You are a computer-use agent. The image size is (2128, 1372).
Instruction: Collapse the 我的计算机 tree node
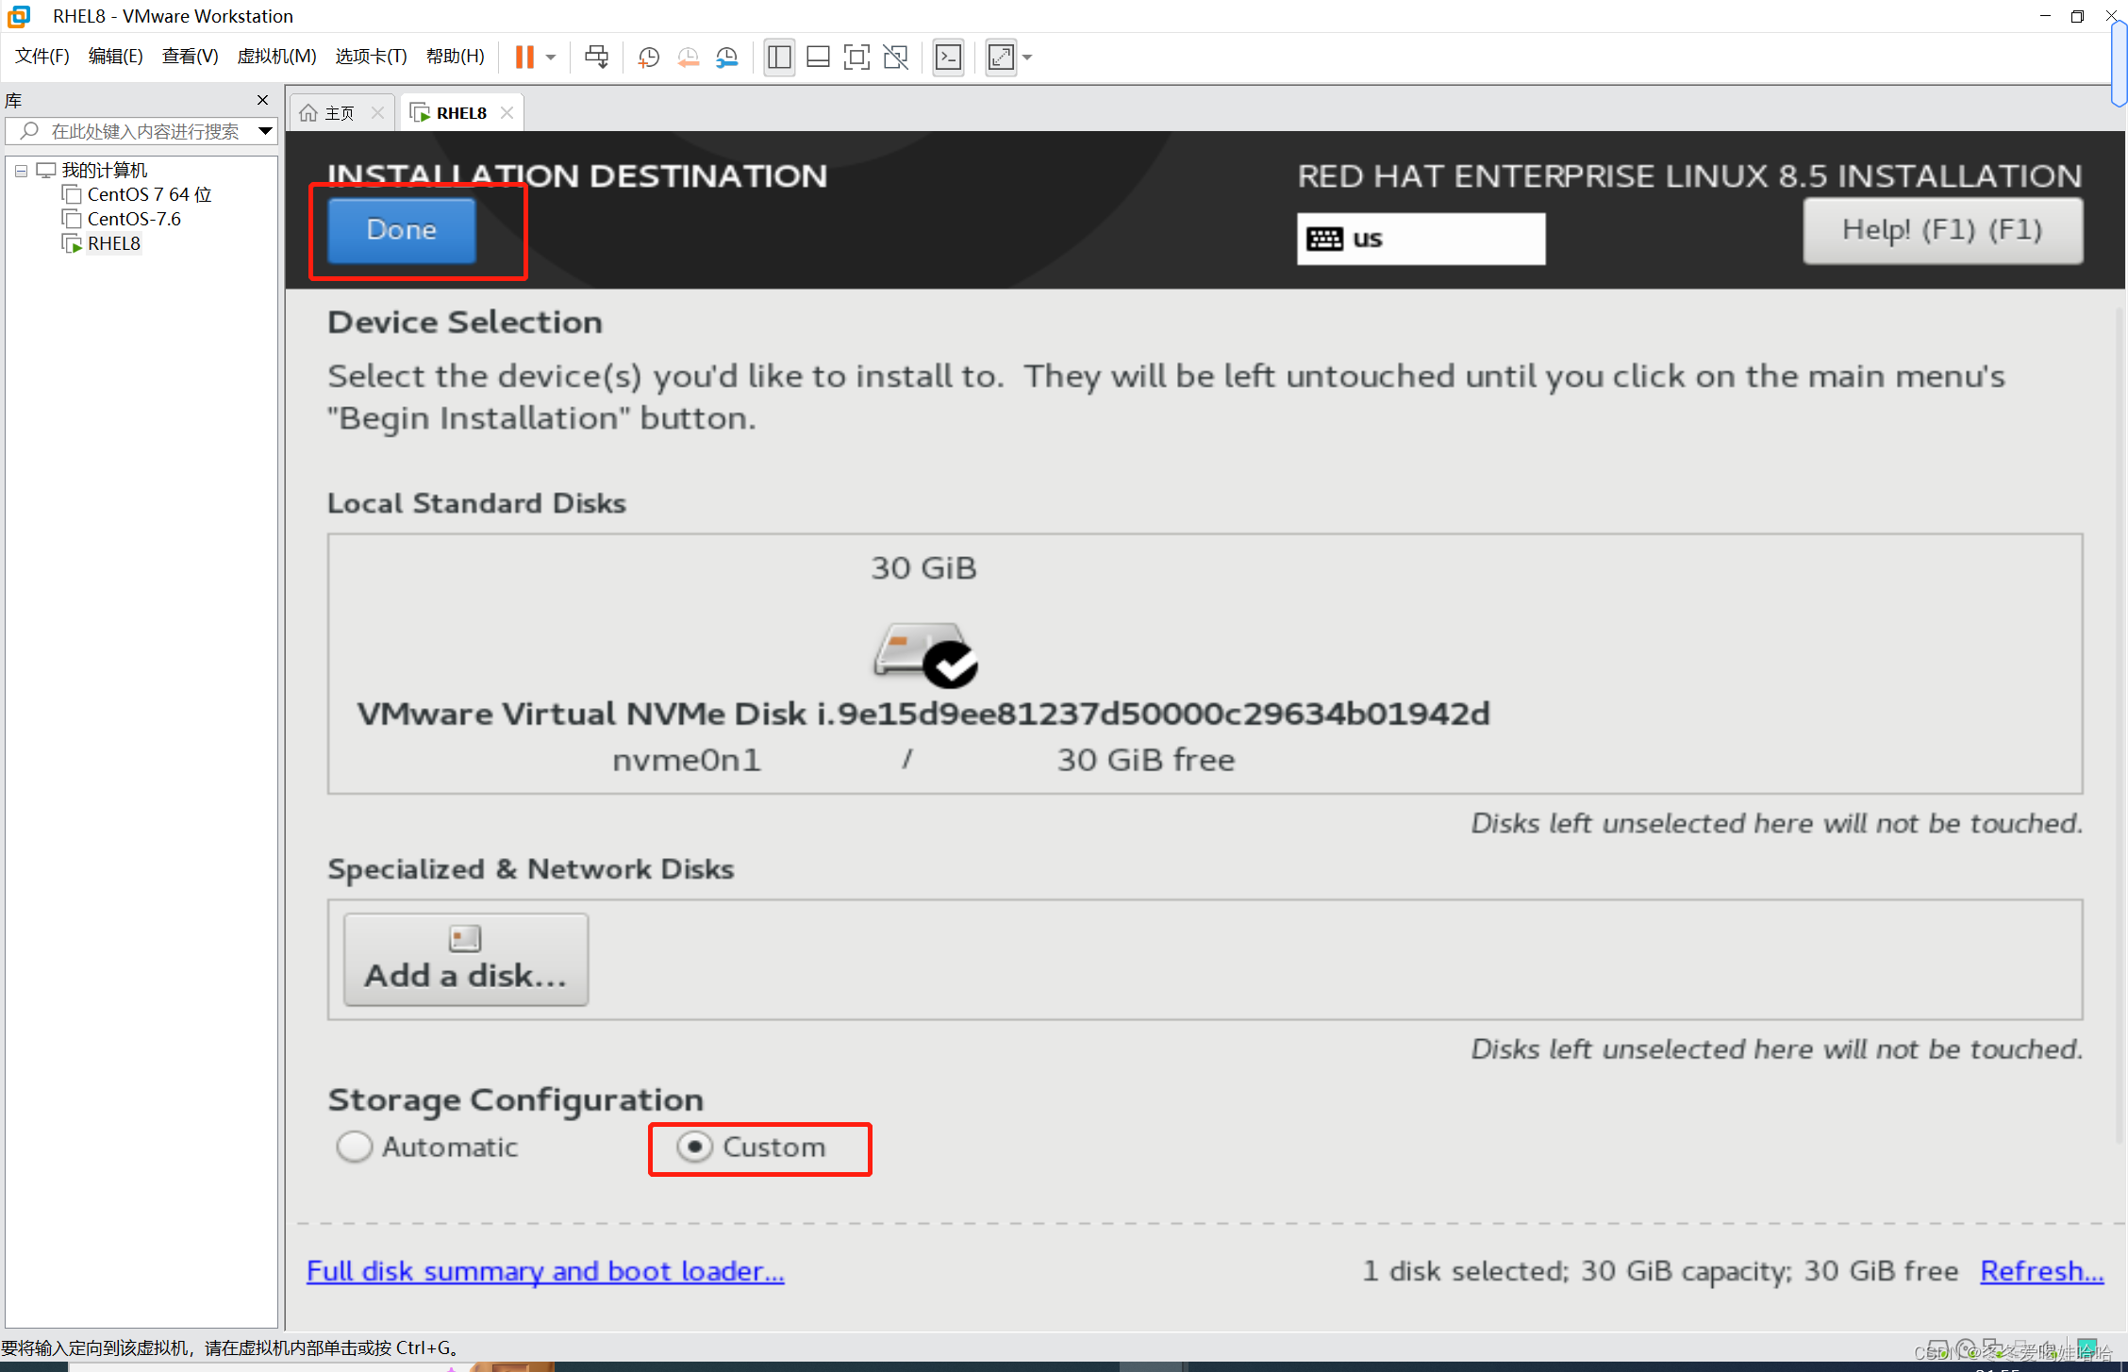pos(21,172)
